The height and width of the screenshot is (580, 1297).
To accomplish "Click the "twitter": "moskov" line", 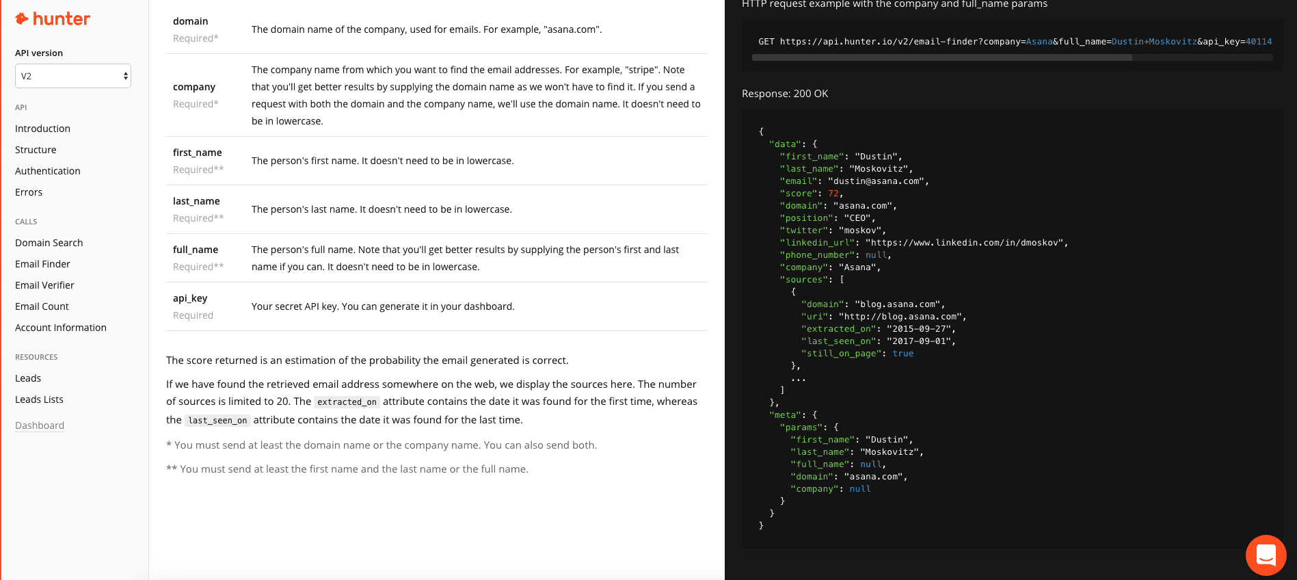I will coord(833,230).
